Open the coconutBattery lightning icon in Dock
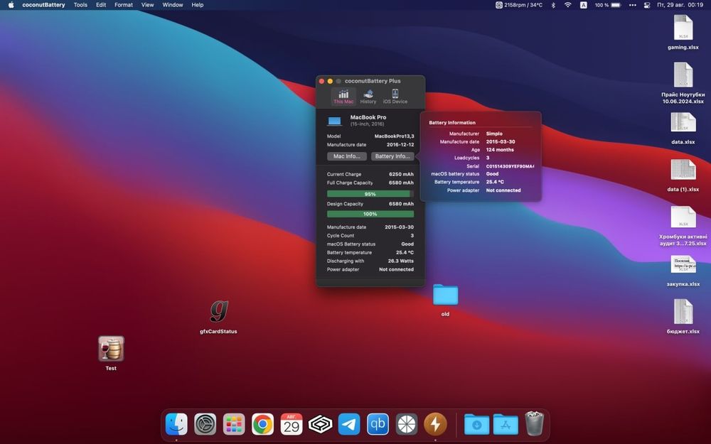 click(435, 425)
